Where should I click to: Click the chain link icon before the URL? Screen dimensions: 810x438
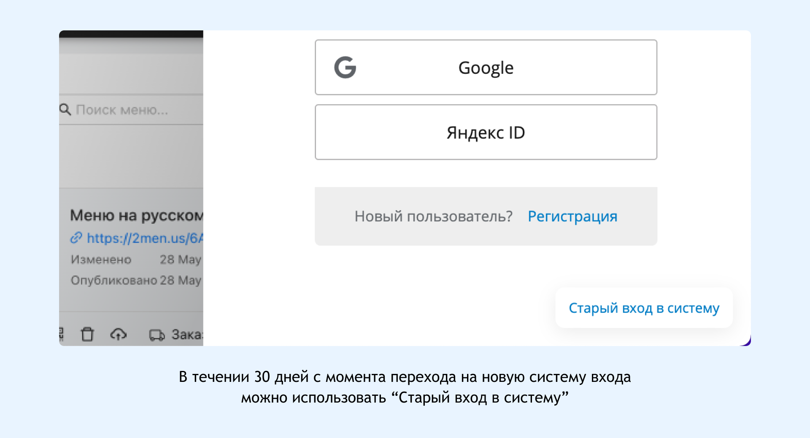click(76, 238)
